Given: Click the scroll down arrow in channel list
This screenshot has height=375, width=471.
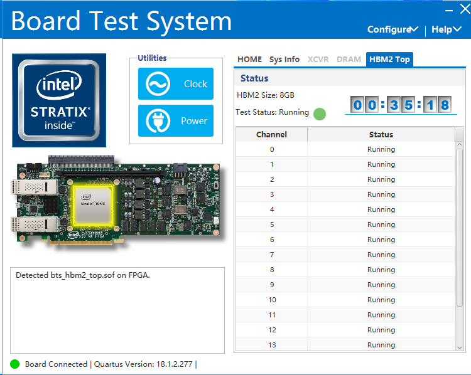Looking at the screenshot, I should (459, 347).
